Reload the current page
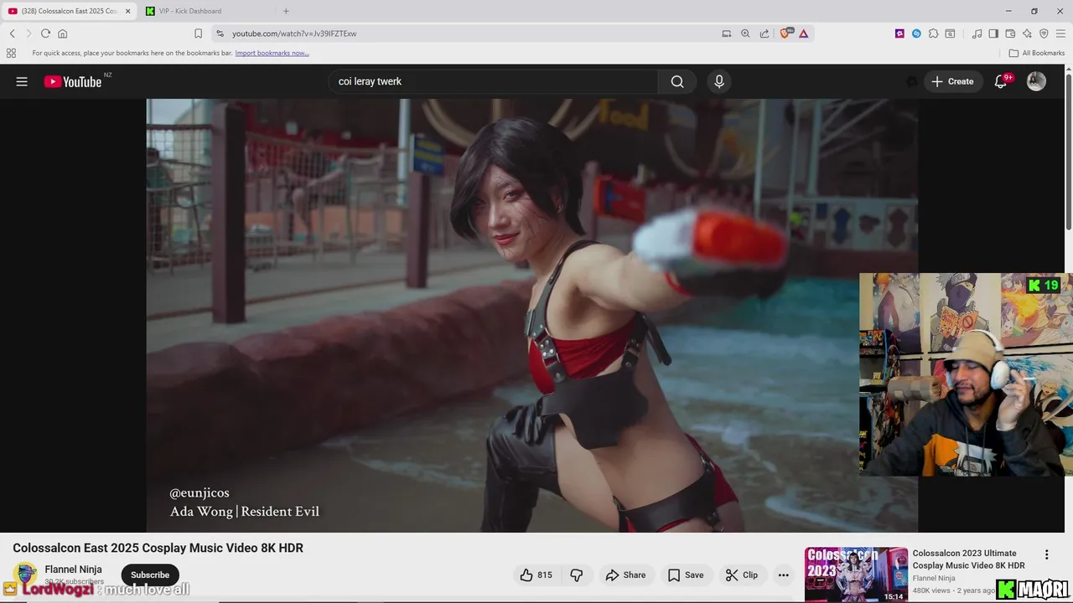Screen dimensions: 1073x603 [x=45, y=33]
